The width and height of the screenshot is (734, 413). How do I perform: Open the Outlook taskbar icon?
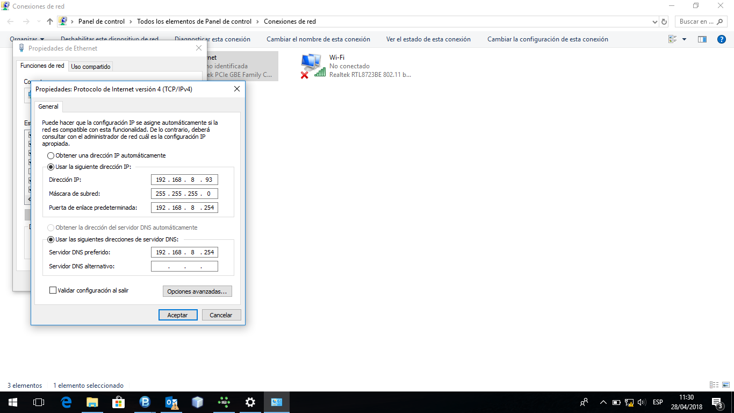pos(171,402)
